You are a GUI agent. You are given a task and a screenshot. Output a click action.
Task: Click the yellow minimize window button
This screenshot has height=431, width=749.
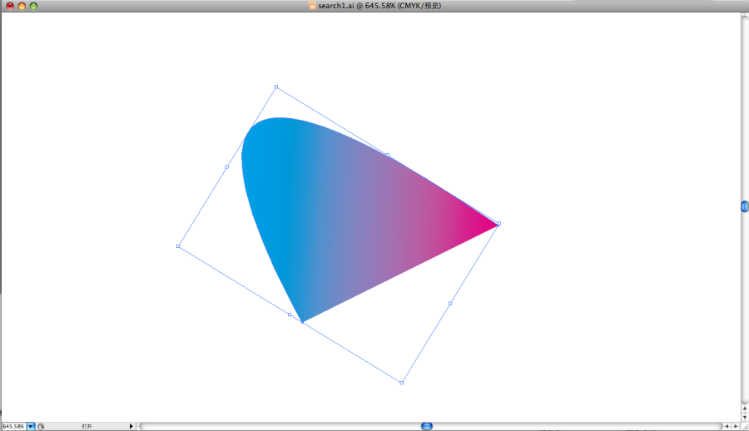coord(22,6)
